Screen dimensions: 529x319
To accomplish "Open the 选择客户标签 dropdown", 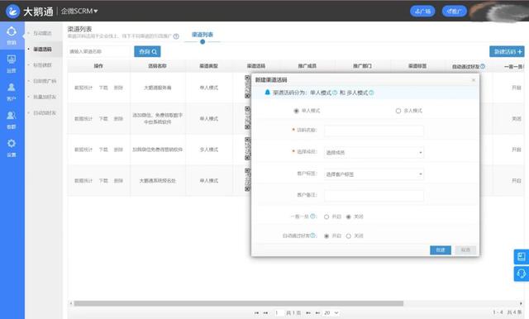I will [374, 174].
